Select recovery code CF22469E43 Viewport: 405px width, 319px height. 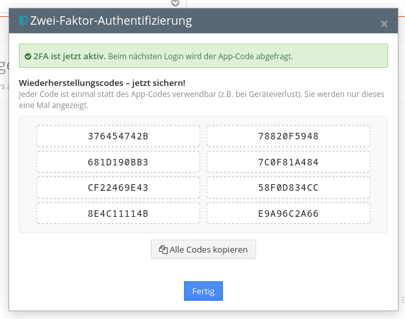point(118,187)
